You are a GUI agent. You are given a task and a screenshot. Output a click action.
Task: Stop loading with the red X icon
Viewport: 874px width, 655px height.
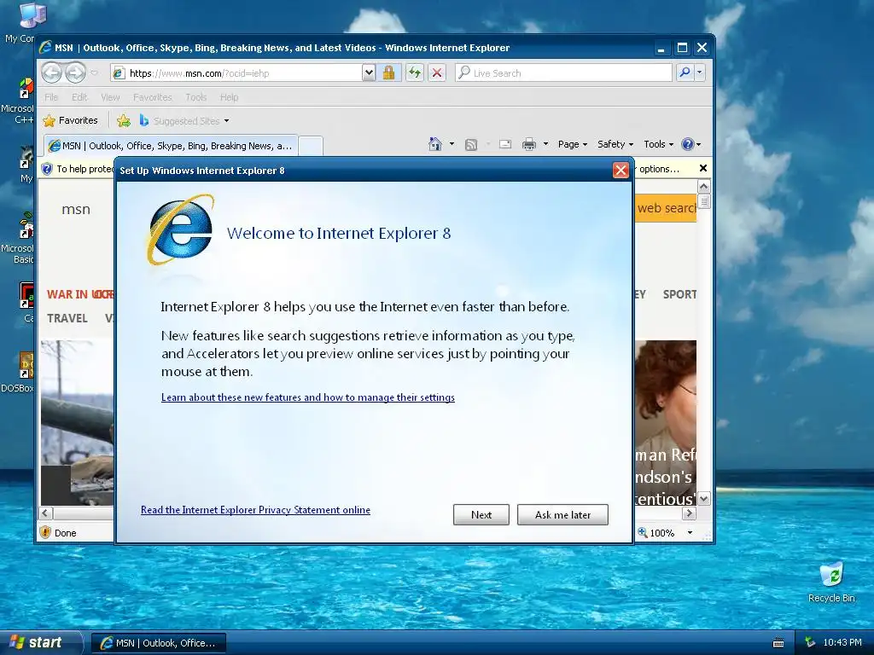[x=437, y=73]
